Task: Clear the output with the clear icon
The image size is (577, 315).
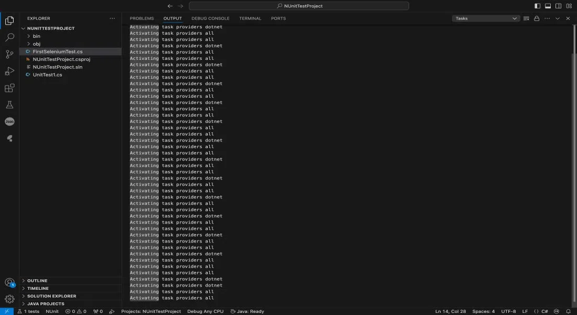Action: coord(526,18)
